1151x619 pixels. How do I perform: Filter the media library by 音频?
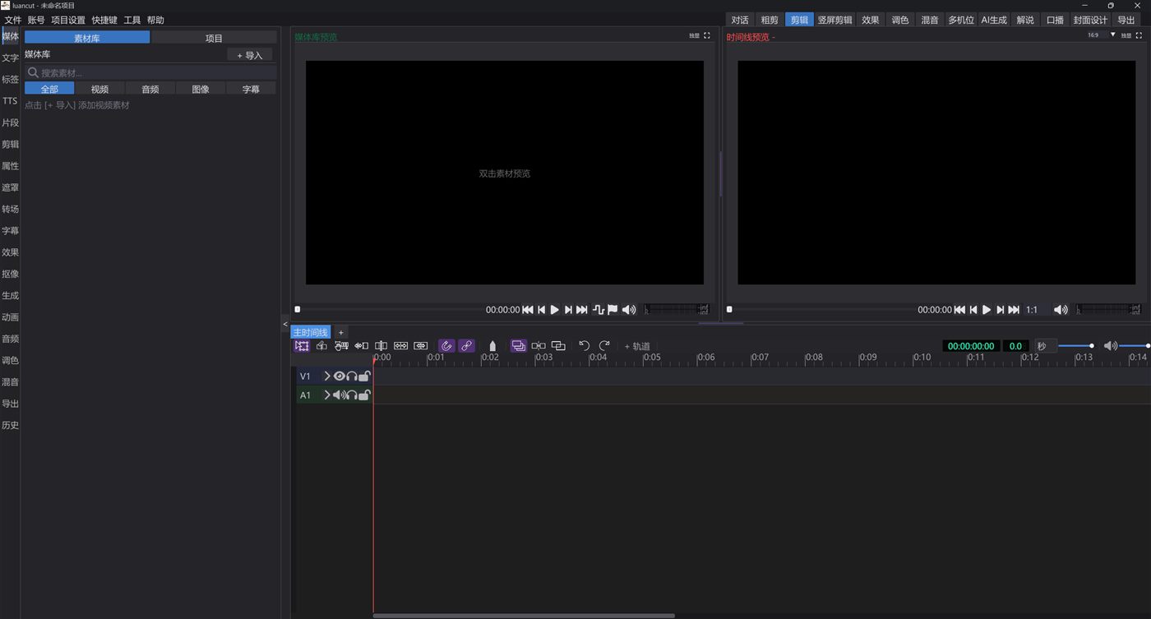150,89
